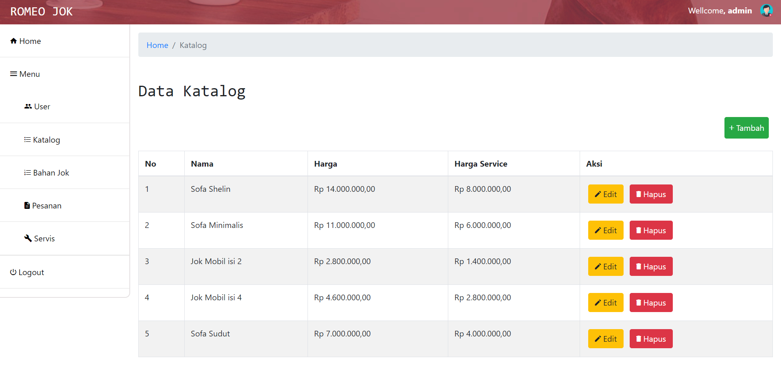
Task: Click the power icon beside Logout
Action: coord(13,272)
